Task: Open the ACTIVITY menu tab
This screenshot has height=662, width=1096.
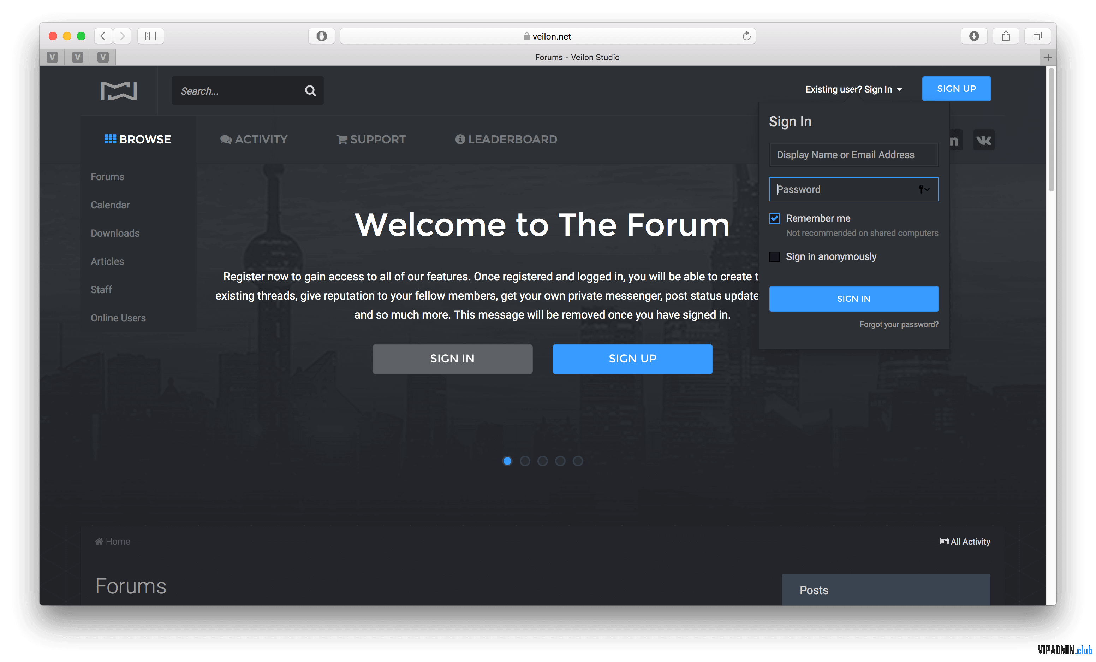Action: [x=254, y=139]
